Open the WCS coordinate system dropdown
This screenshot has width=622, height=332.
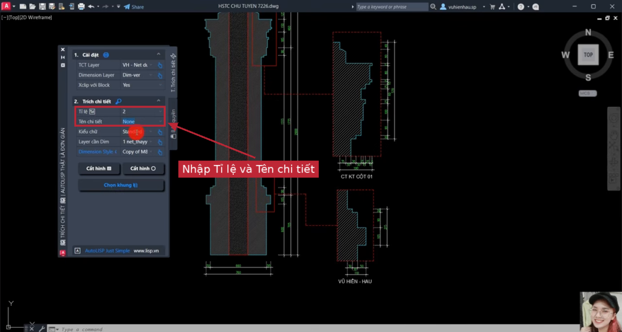587,93
